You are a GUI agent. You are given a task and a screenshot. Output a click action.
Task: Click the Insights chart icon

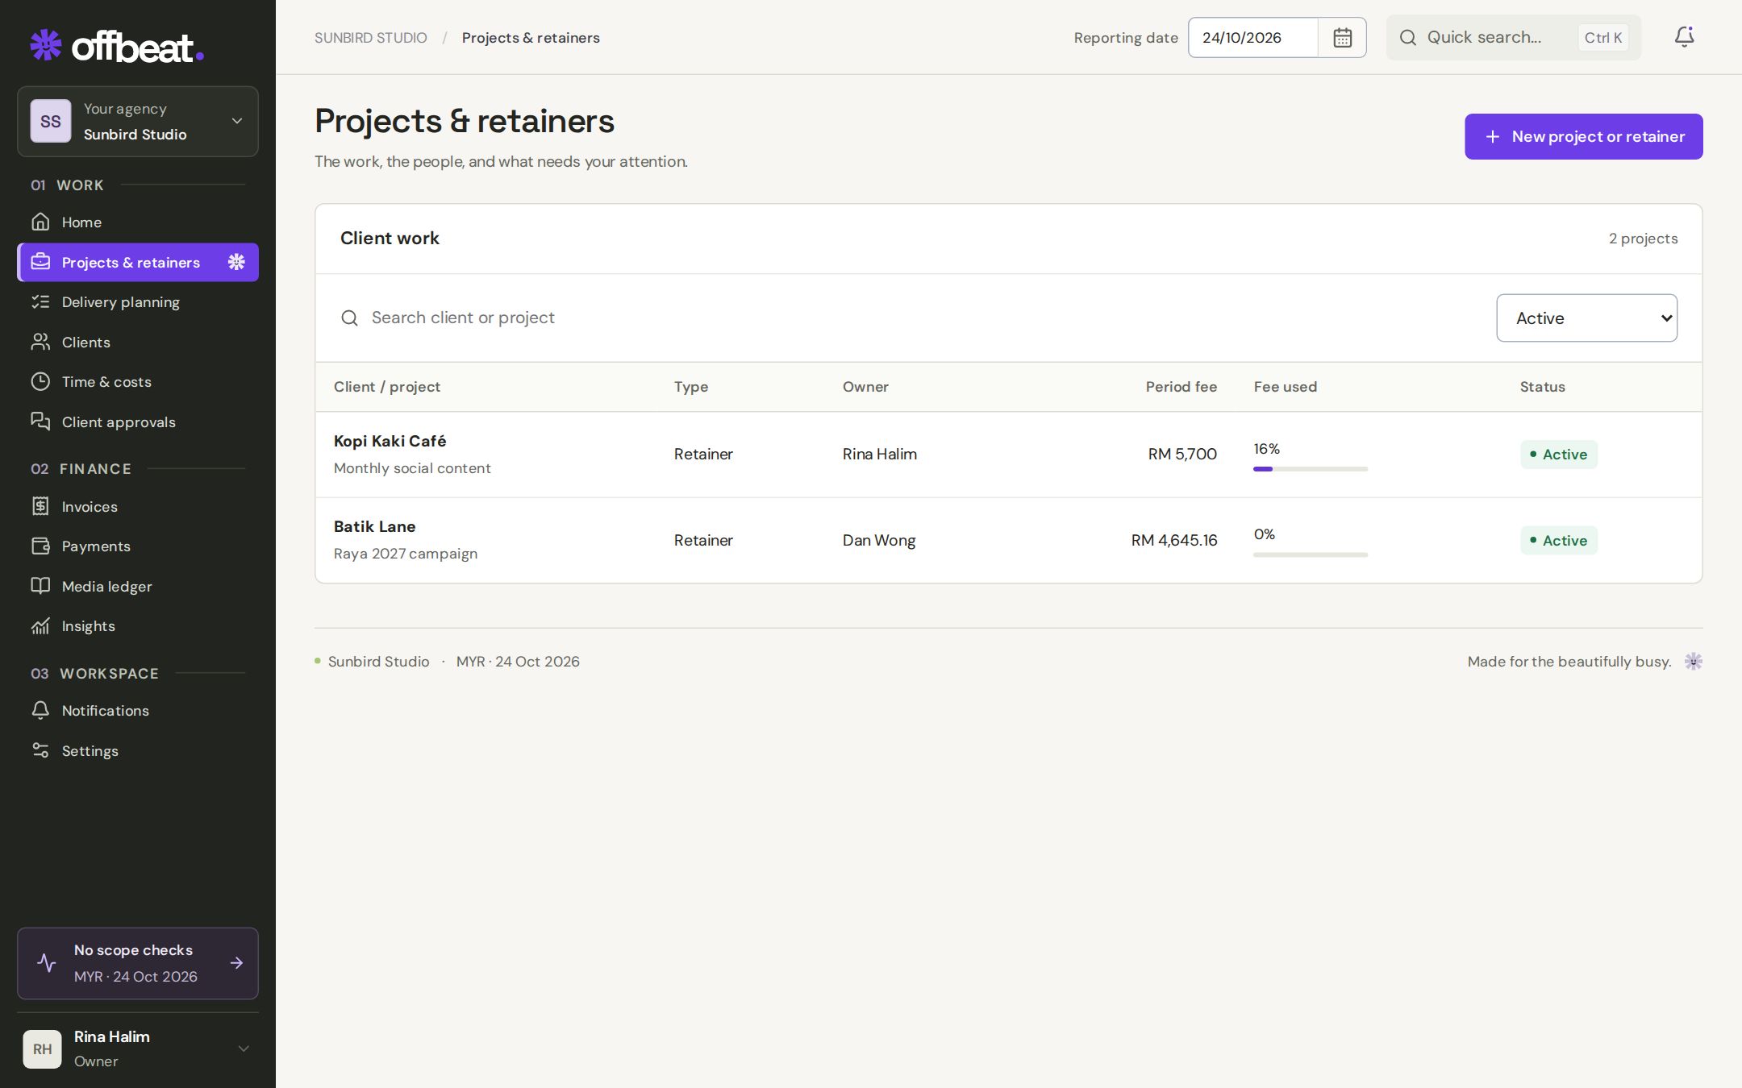point(40,625)
